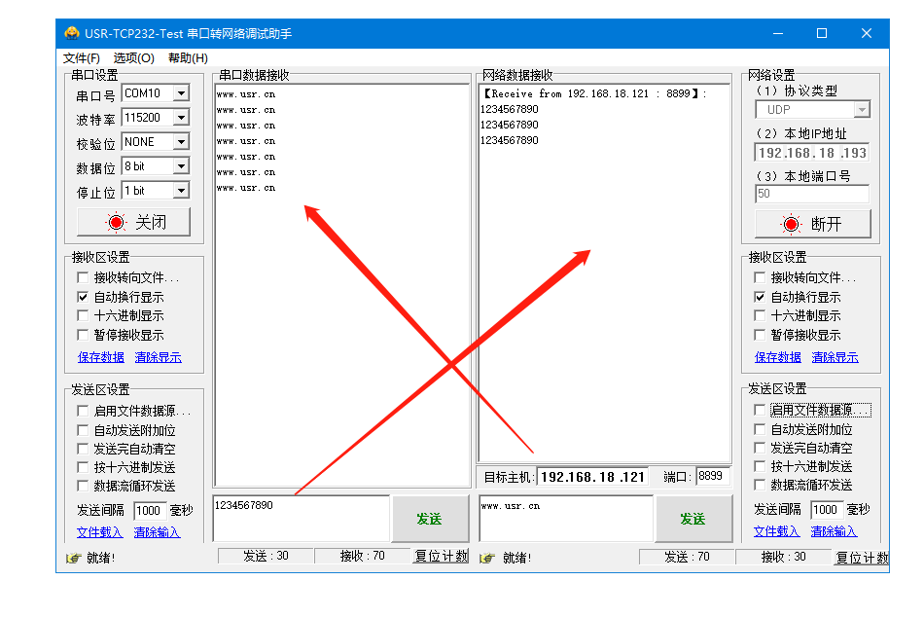Uncheck network 自动换行显示 checkbox
Image resolution: width=924 pixels, height=617 pixels.
tap(761, 297)
